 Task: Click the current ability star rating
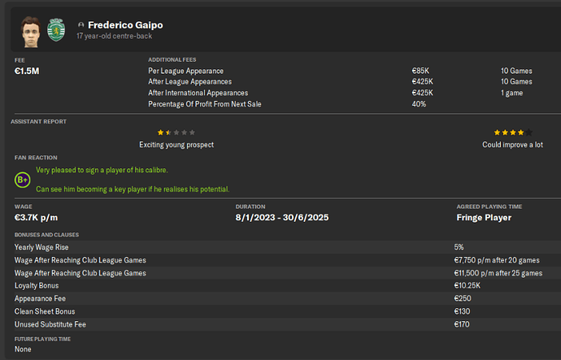(176, 132)
